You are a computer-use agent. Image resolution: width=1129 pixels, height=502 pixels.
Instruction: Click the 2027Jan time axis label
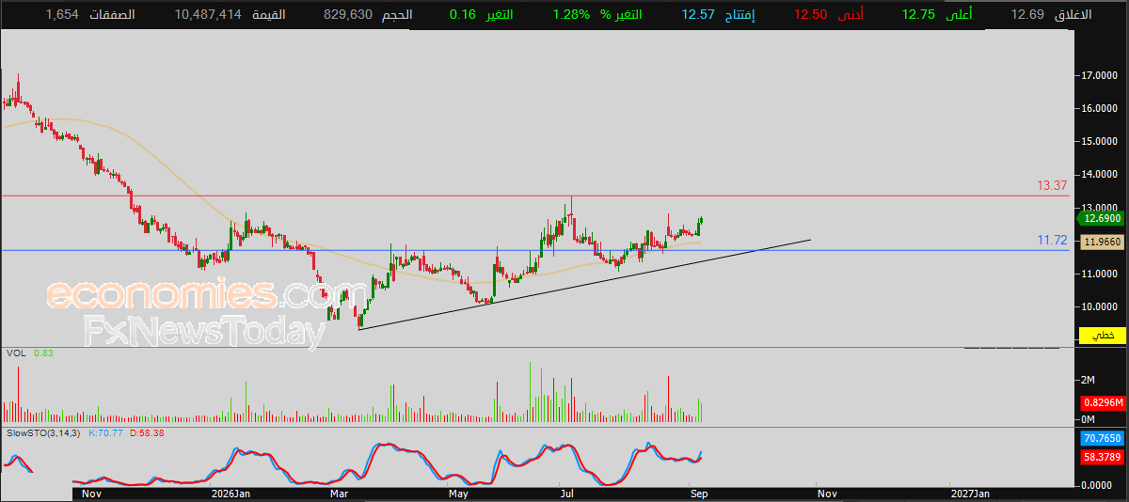click(x=971, y=493)
